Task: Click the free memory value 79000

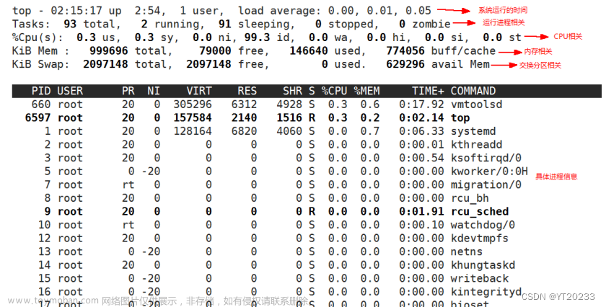Action: (215, 50)
